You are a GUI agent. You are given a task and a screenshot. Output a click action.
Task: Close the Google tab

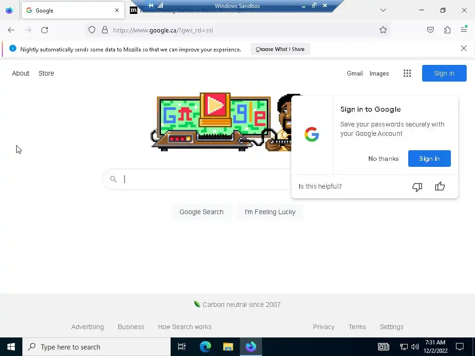117,10
